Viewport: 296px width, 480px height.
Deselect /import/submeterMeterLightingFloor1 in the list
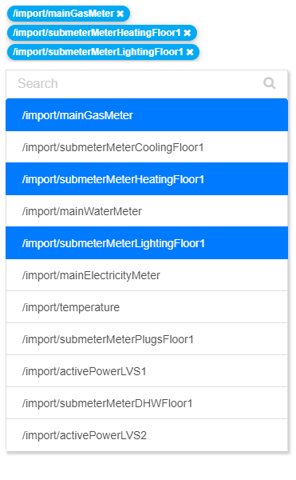click(147, 243)
